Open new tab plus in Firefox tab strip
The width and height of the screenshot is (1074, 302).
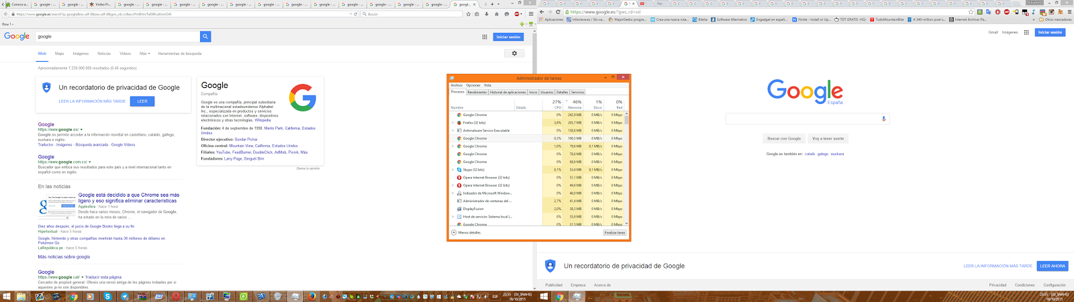492,4
